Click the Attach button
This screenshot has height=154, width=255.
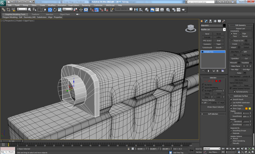point(233,48)
